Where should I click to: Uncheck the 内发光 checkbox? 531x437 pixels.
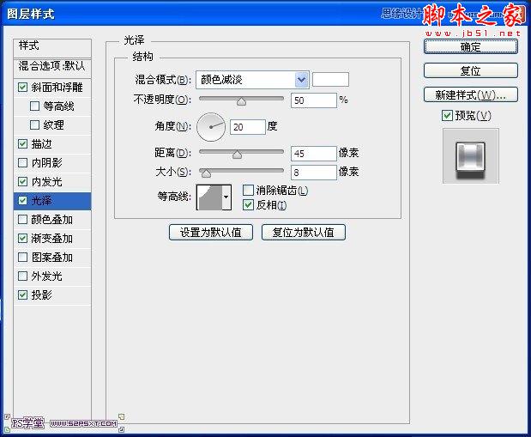tap(22, 182)
